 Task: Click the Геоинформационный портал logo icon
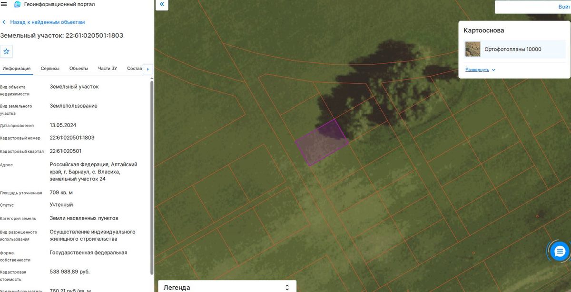tap(18, 4)
